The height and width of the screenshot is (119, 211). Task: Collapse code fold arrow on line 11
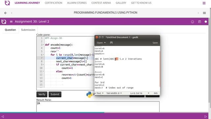[44, 71]
